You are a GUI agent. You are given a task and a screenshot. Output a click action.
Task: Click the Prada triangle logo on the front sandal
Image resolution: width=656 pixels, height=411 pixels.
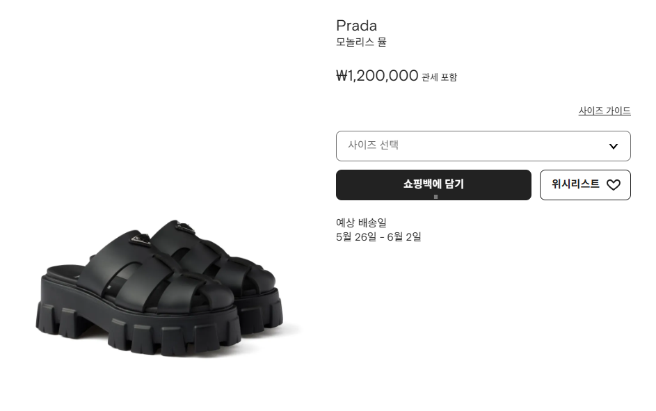point(141,240)
